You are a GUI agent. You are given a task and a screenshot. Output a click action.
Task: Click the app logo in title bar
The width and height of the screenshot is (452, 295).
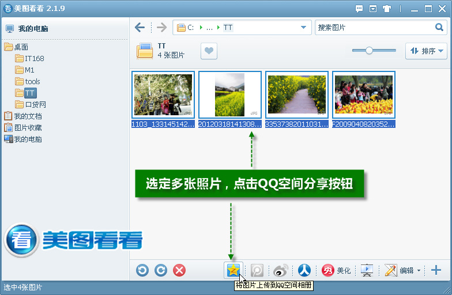pos(8,9)
